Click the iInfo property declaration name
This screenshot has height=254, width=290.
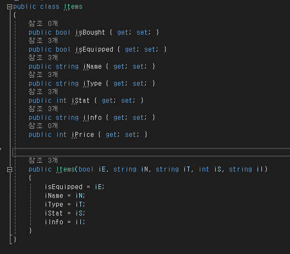coord(92,118)
